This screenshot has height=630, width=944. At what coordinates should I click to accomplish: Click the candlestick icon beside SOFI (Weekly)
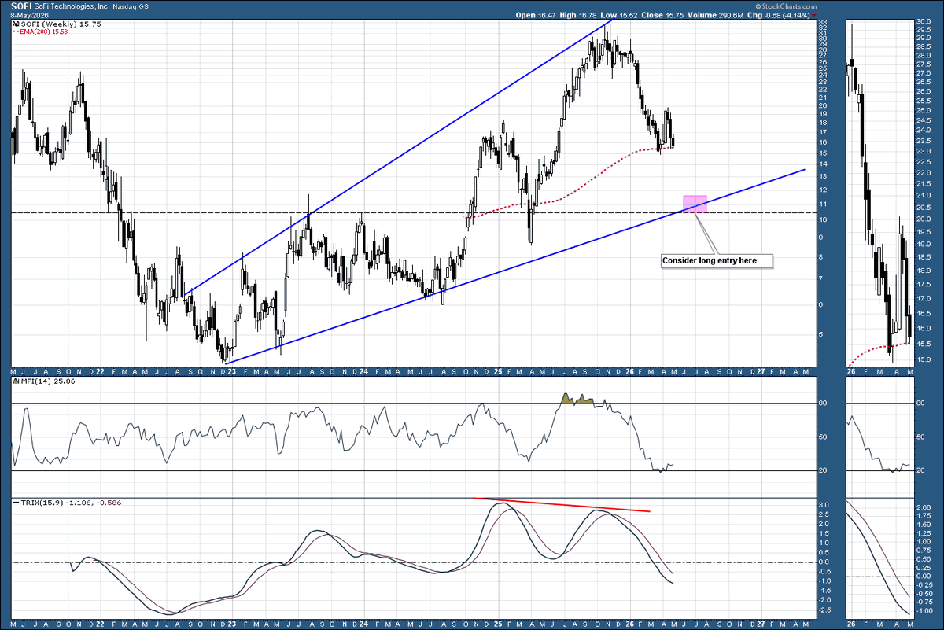click(16, 24)
